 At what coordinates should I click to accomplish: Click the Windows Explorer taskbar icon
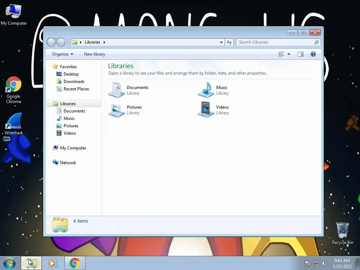[x=31, y=263]
